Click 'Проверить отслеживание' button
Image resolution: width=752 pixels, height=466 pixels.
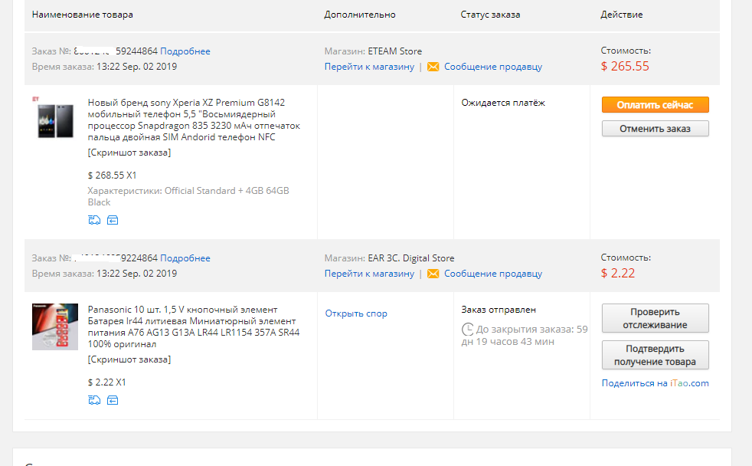click(x=655, y=318)
